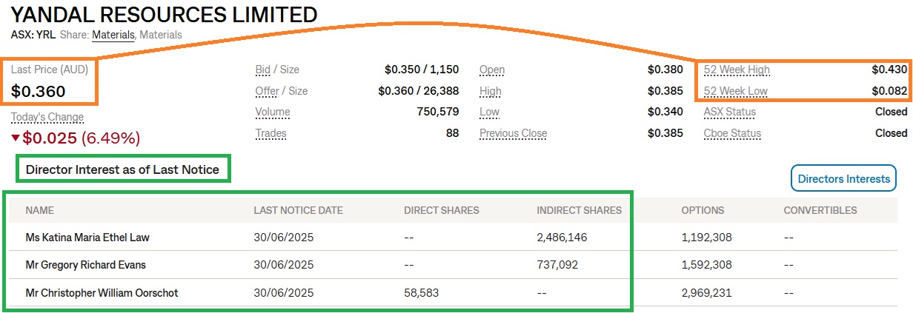Click the Indirect Shares column header

click(x=579, y=210)
